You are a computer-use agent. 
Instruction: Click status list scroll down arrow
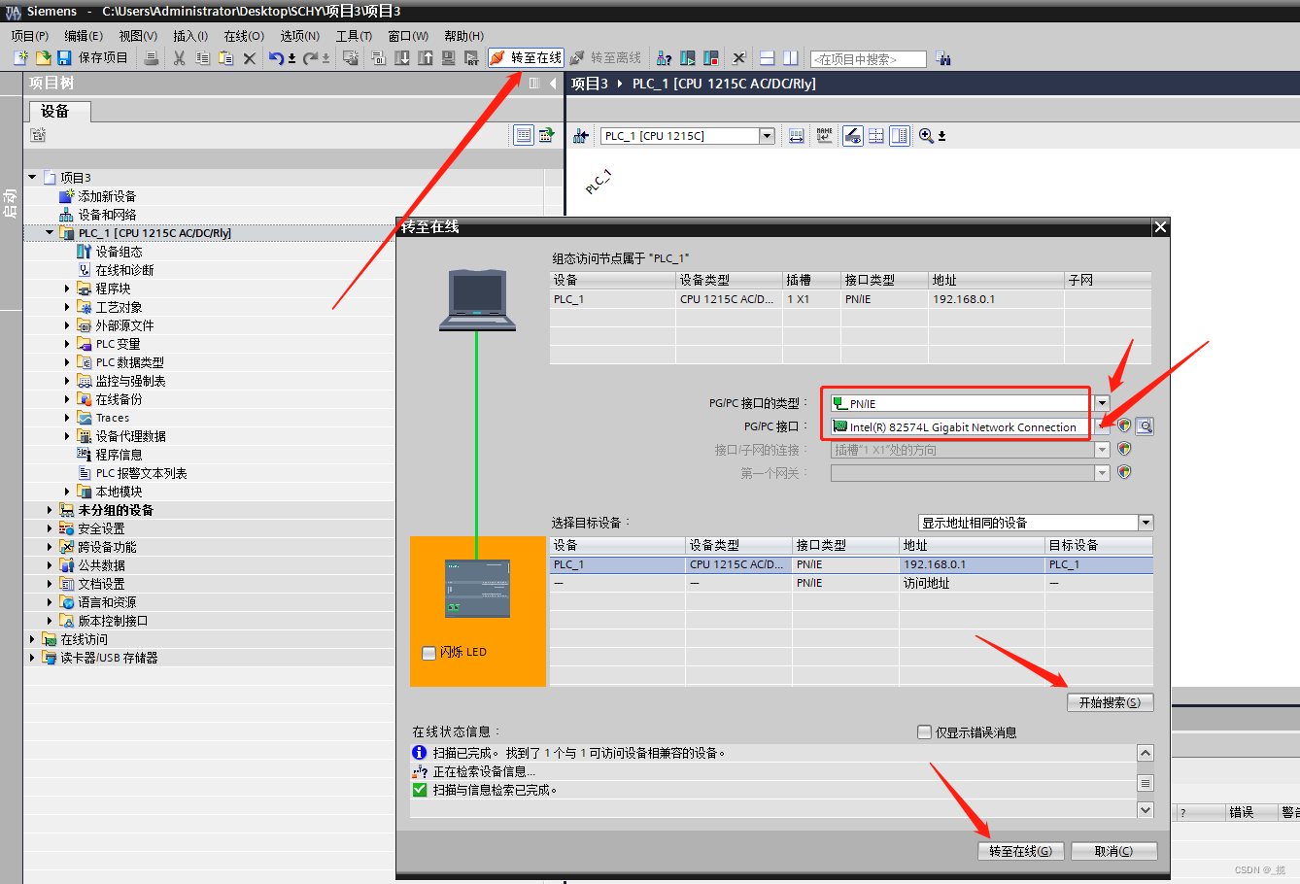pyautogui.click(x=1146, y=809)
